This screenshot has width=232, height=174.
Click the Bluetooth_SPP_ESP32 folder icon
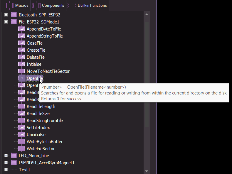click(14, 15)
